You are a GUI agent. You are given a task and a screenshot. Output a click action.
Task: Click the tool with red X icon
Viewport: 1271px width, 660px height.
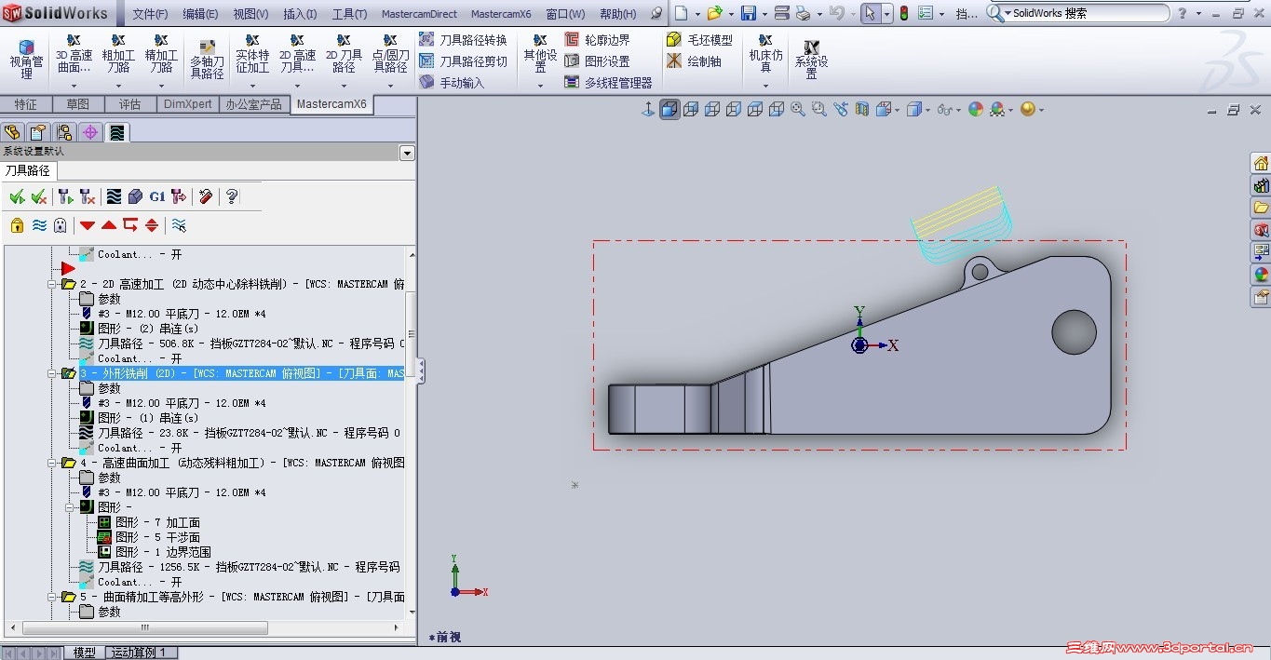[88, 196]
